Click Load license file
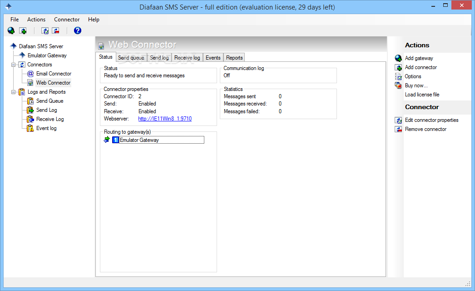This screenshot has width=475, height=291. coord(422,95)
